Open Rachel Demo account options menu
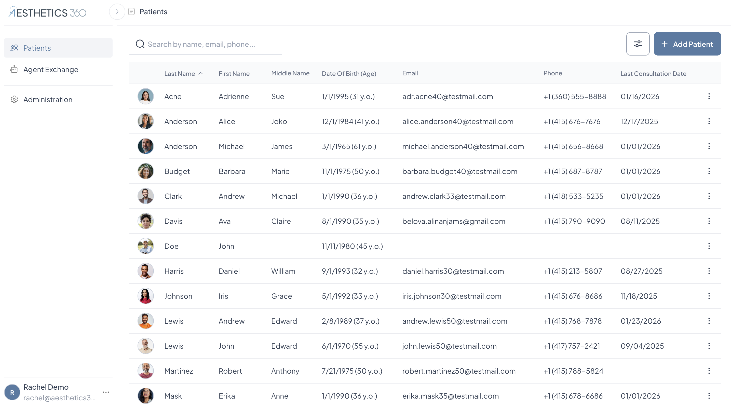This screenshot has width=731, height=408. coord(106,392)
